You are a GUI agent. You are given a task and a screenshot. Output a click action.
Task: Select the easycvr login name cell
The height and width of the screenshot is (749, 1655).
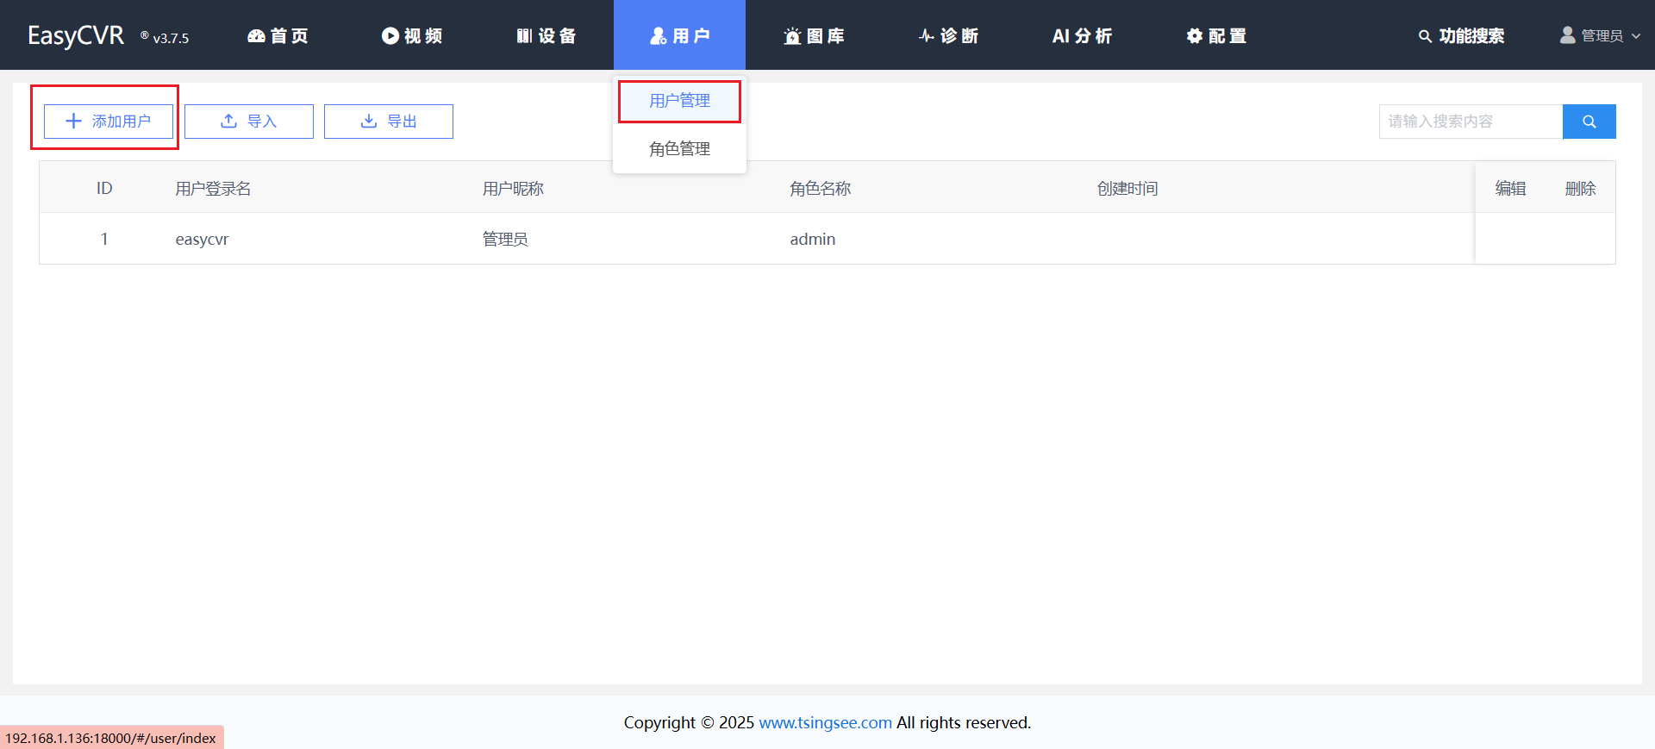point(202,239)
